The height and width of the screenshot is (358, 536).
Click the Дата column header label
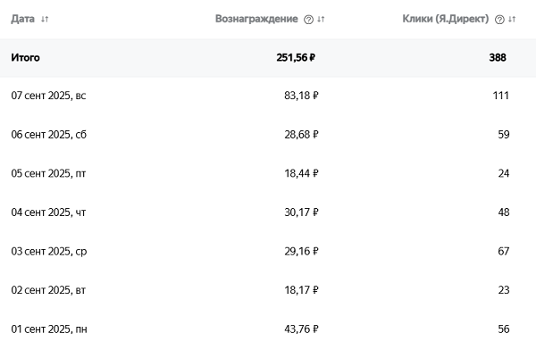coord(23,19)
